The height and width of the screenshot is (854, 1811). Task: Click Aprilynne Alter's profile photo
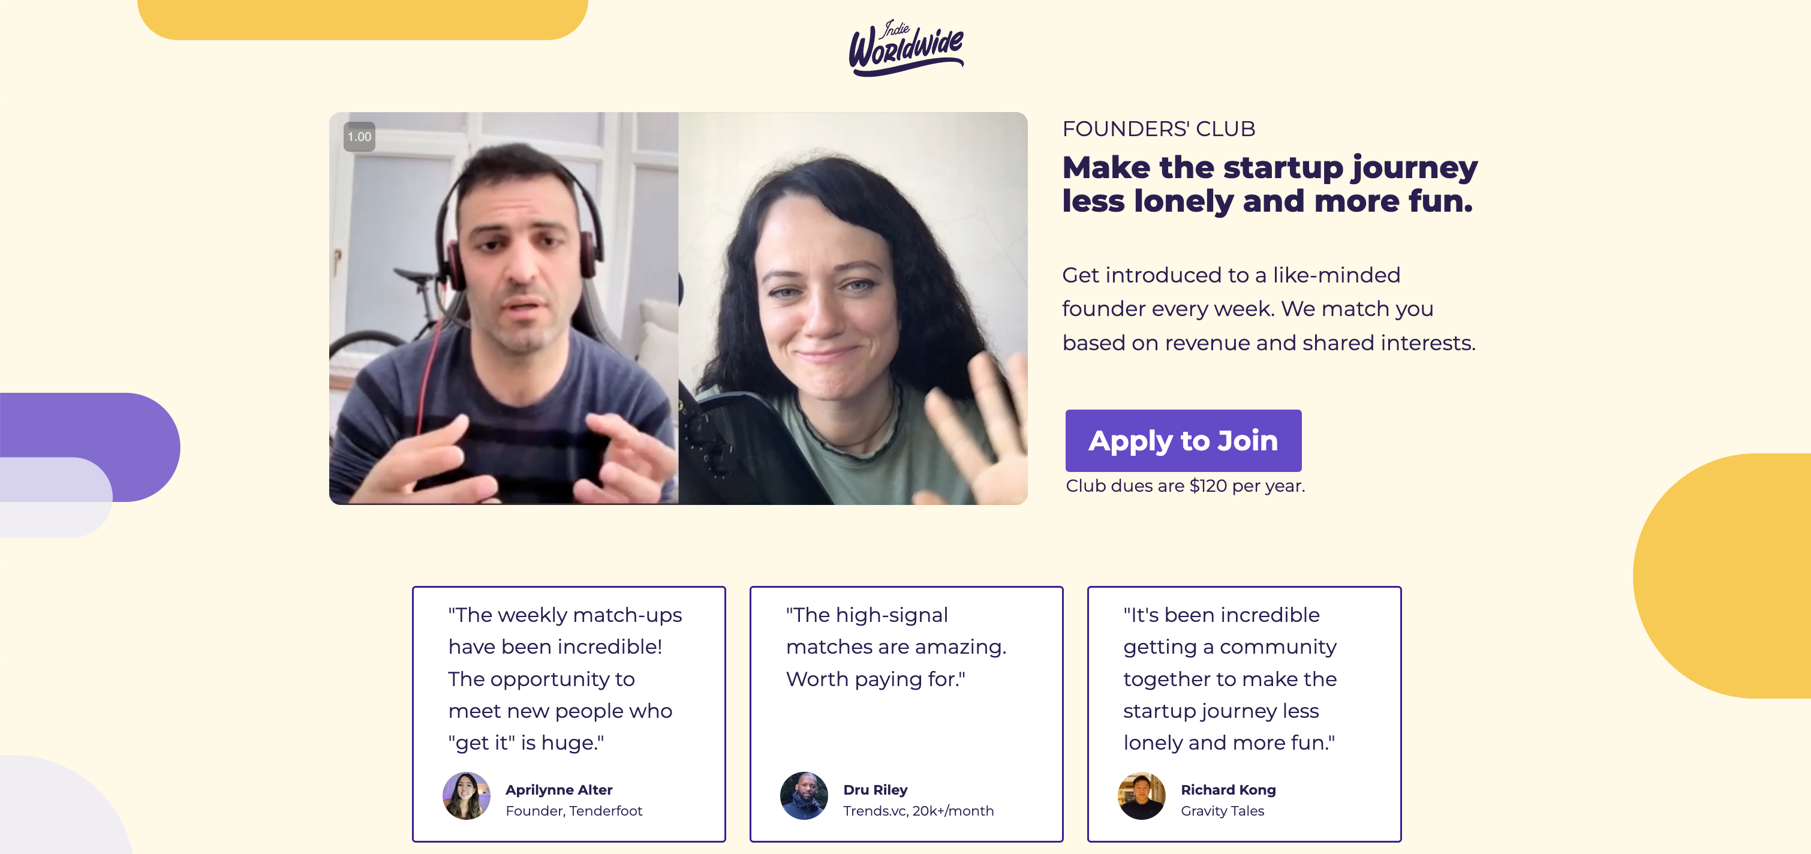(466, 796)
